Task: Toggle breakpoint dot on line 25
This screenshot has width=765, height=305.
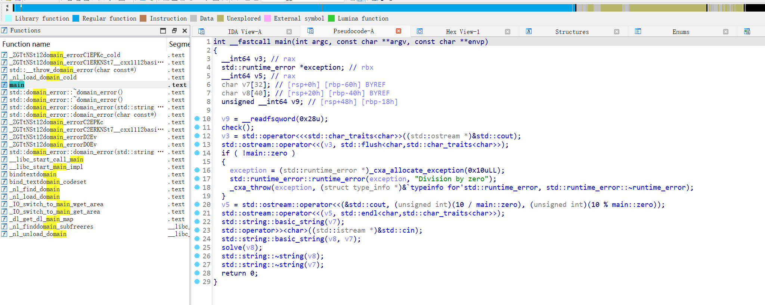Action: (x=197, y=248)
